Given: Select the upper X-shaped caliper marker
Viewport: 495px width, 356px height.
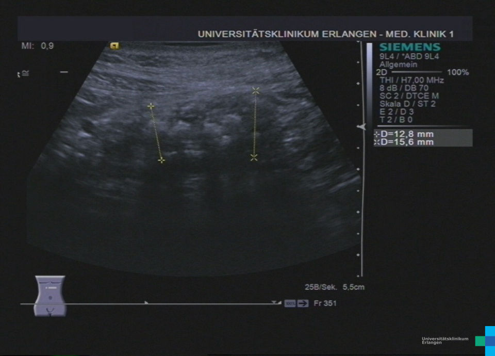Looking at the screenshot, I should click(x=256, y=90).
